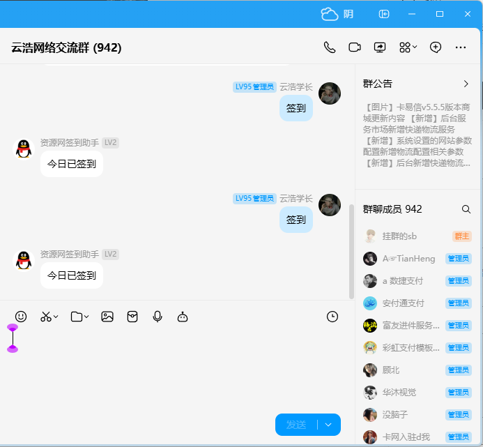Image resolution: width=483 pixels, height=447 pixels.
Task: Click the 群主 owner badge
Action: point(462,236)
